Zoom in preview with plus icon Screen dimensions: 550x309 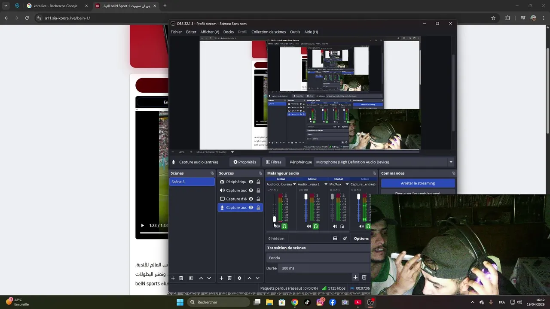point(191,152)
